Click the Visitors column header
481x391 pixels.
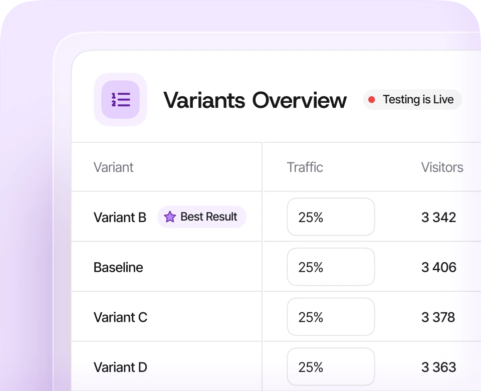point(442,167)
